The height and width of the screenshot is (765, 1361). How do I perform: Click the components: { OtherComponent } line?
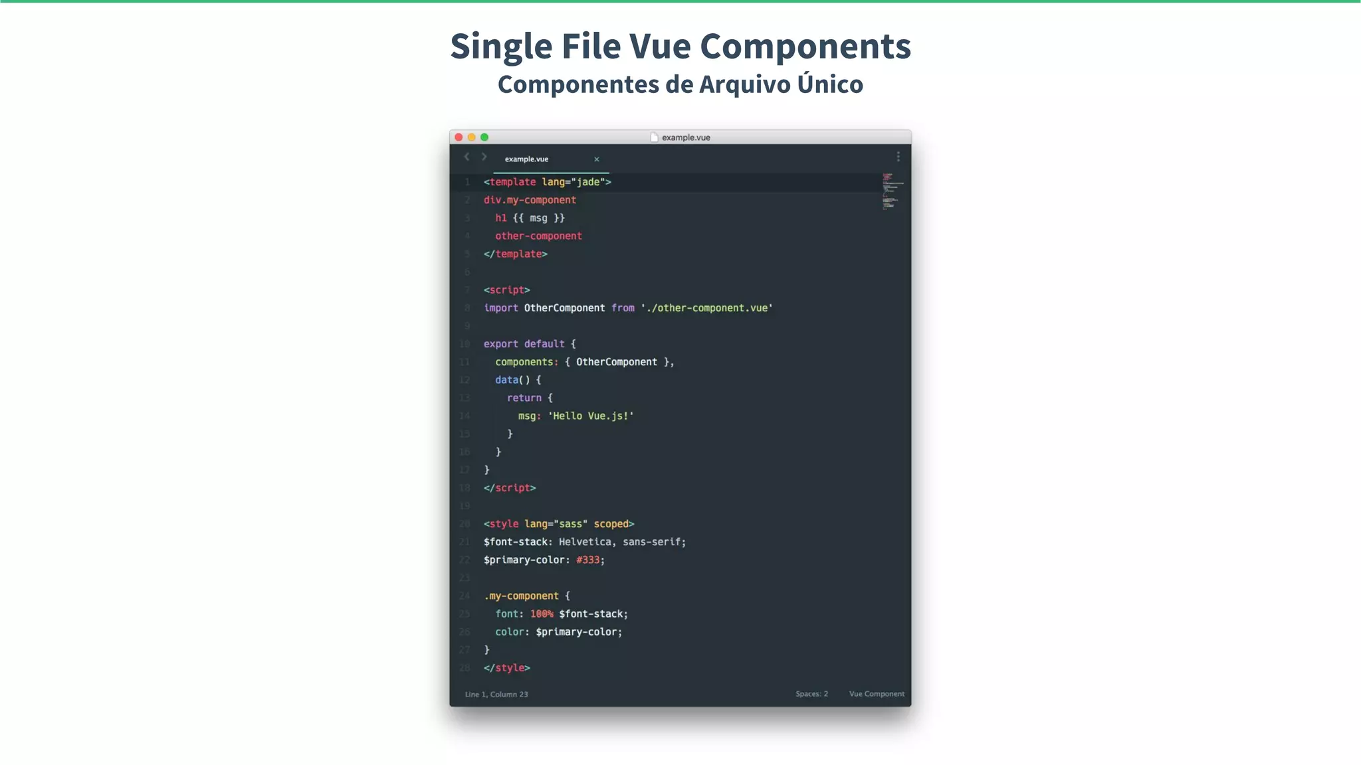(x=585, y=362)
